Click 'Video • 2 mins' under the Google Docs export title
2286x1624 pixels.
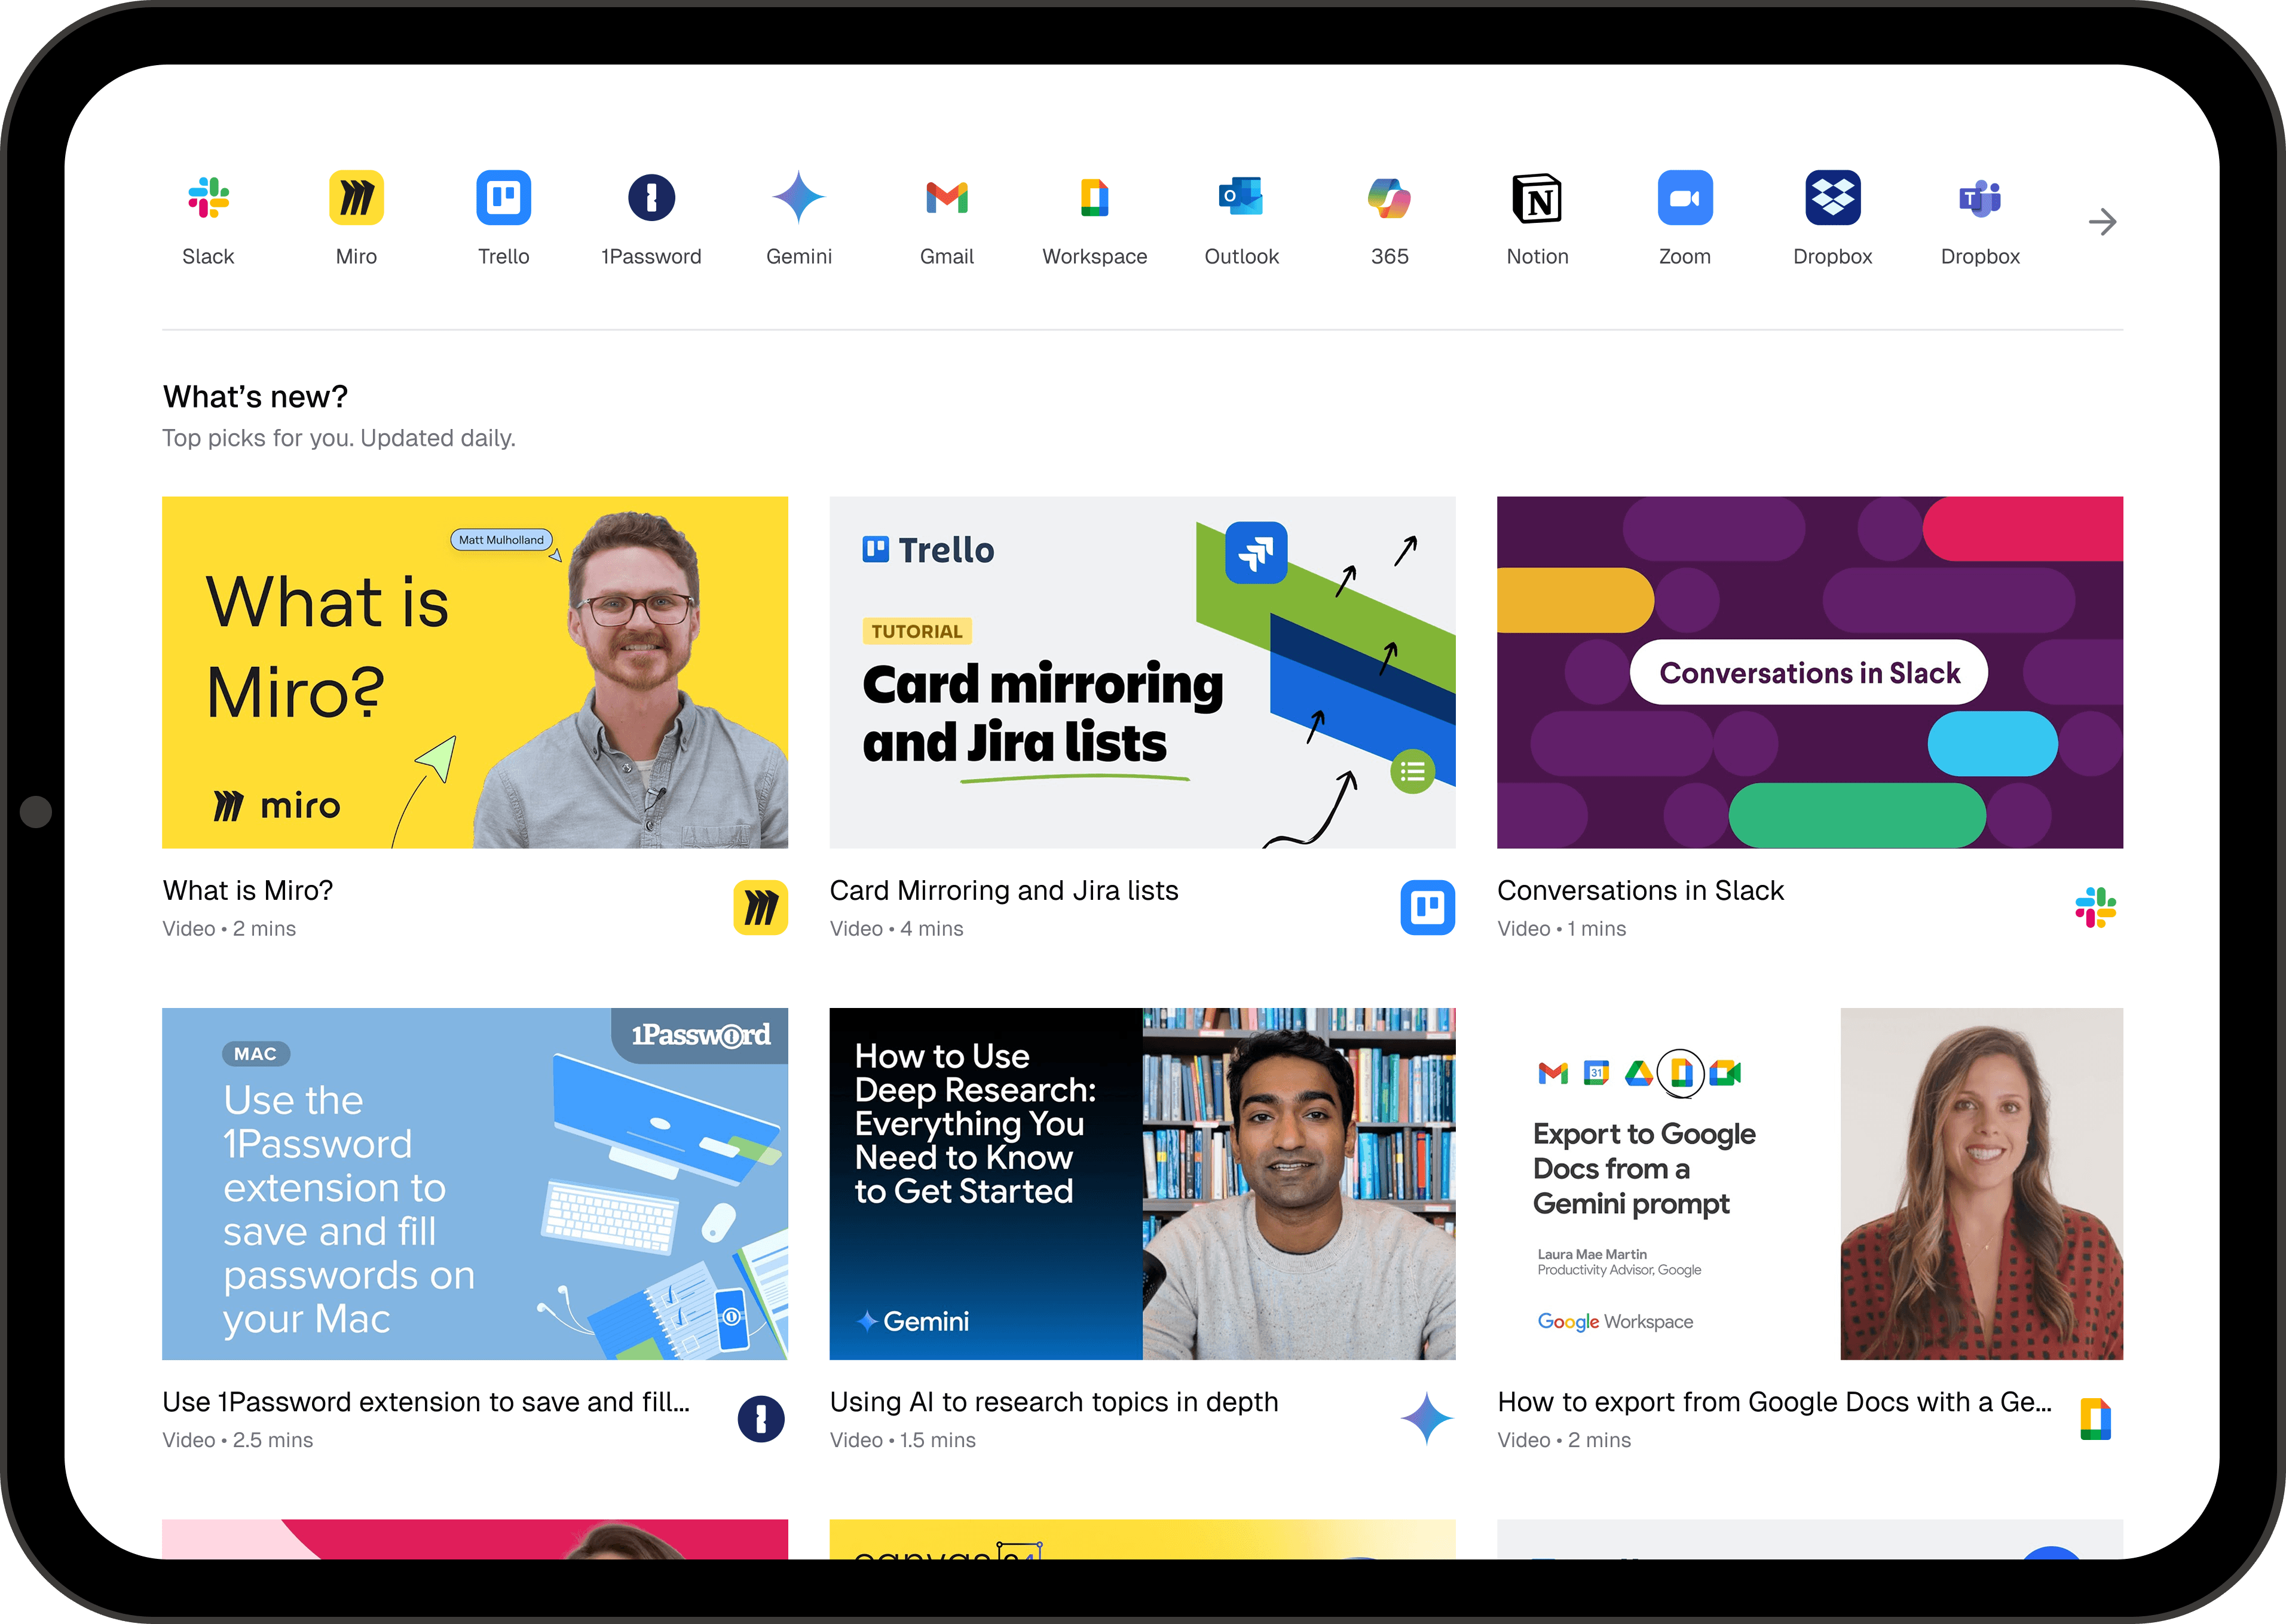(x=1564, y=1440)
